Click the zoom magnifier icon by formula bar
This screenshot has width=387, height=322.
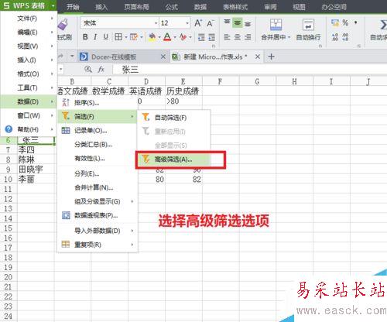click(x=88, y=69)
